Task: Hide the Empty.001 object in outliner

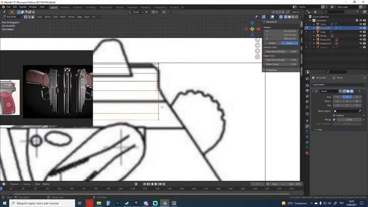Action: [x=361, y=40]
